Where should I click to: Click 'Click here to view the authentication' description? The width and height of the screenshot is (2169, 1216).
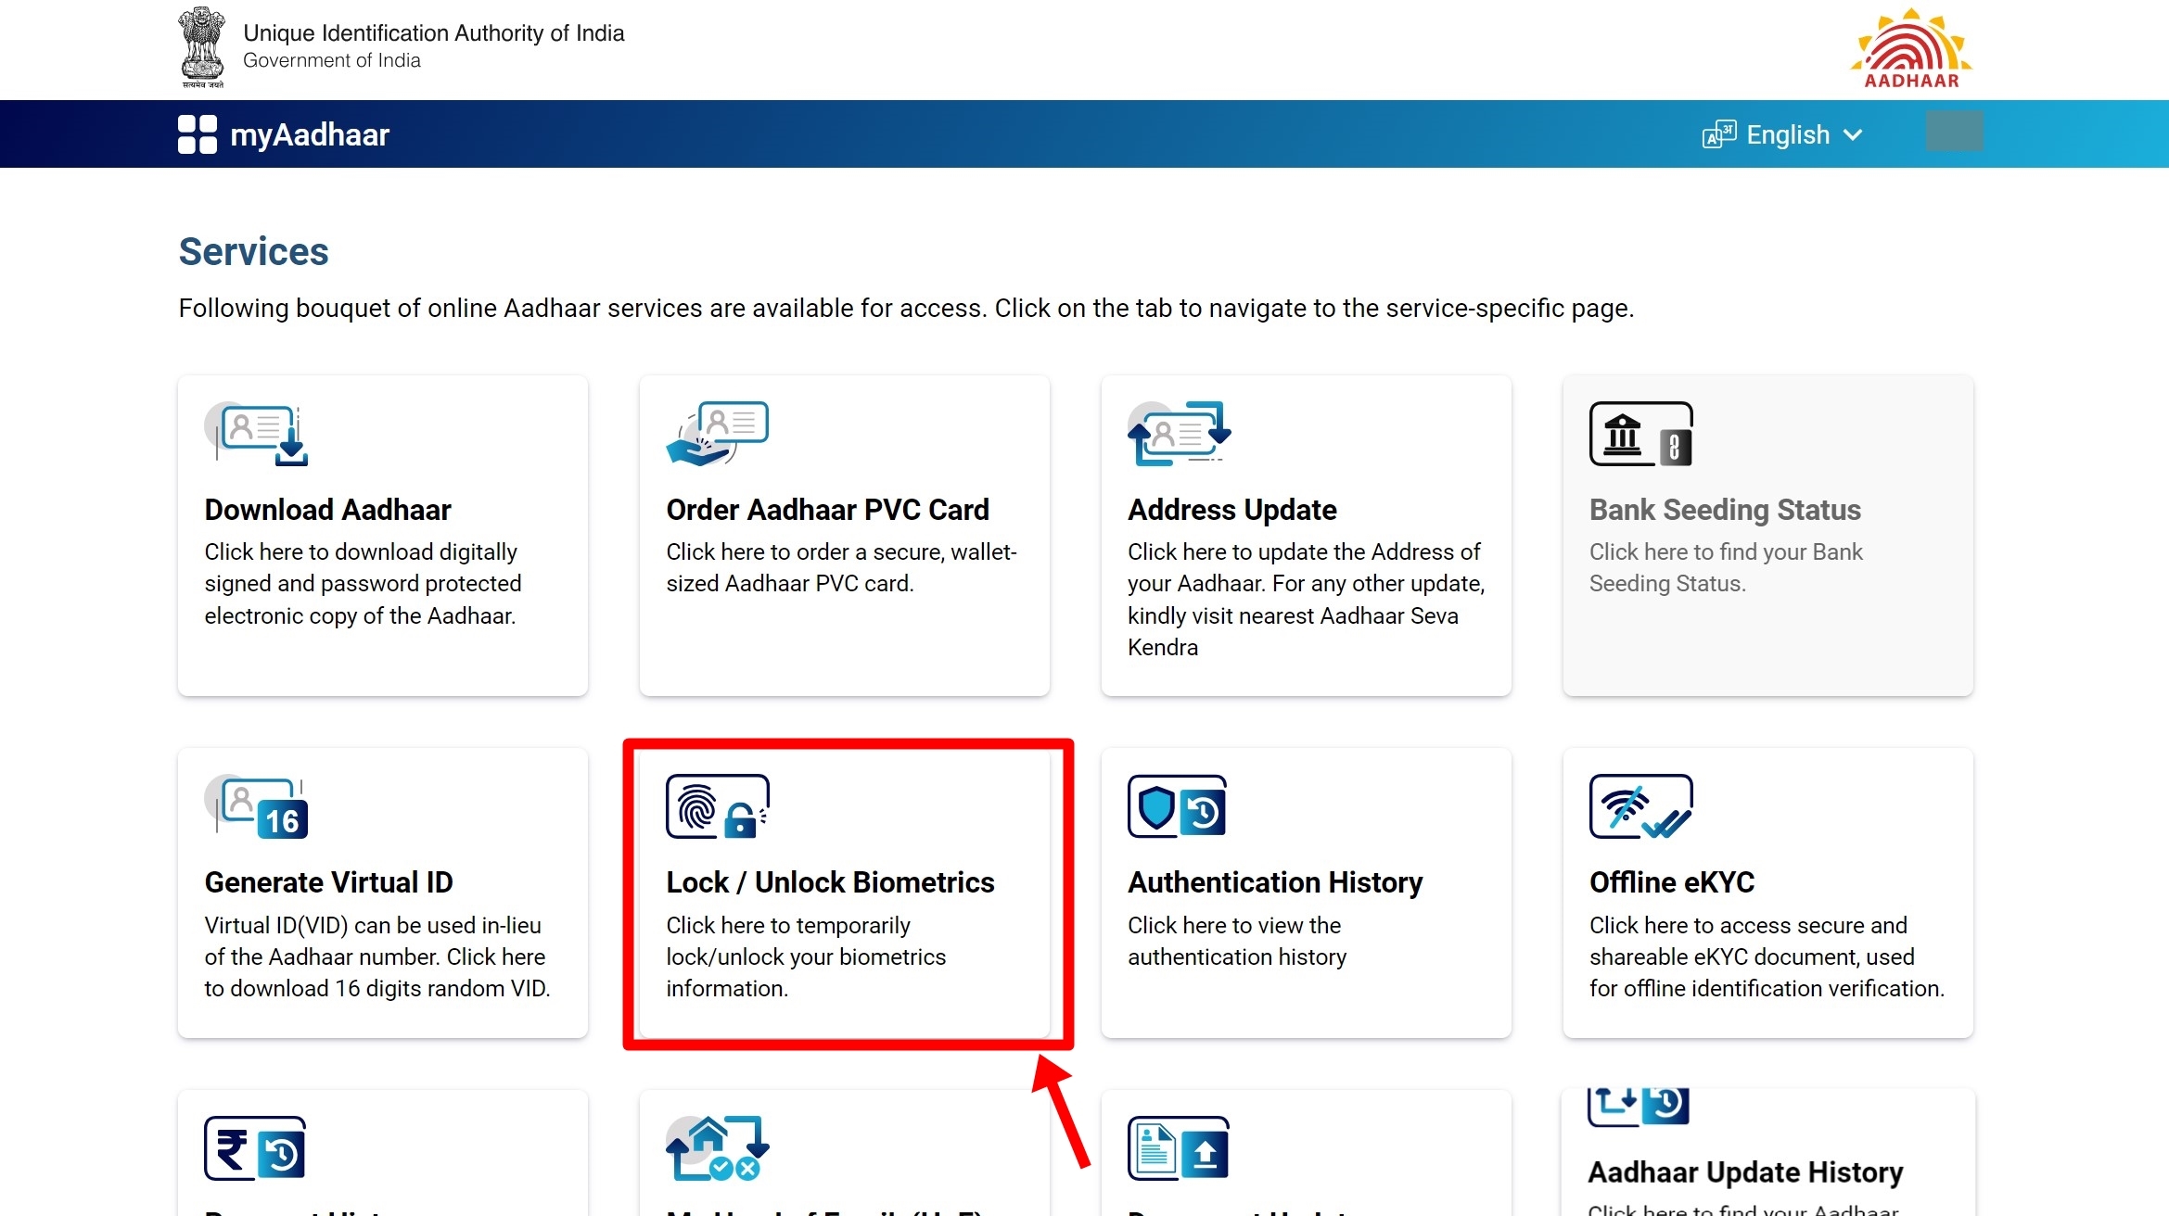1237,941
